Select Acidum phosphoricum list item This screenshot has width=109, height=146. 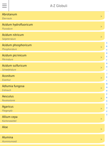tap(52, 47)
